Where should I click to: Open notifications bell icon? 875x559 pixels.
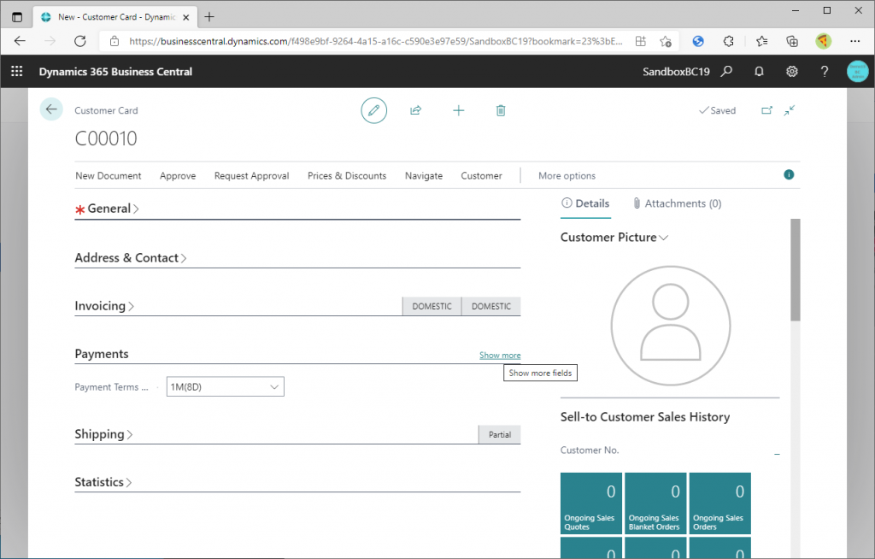pyautogui.click(x=759, y=72)
